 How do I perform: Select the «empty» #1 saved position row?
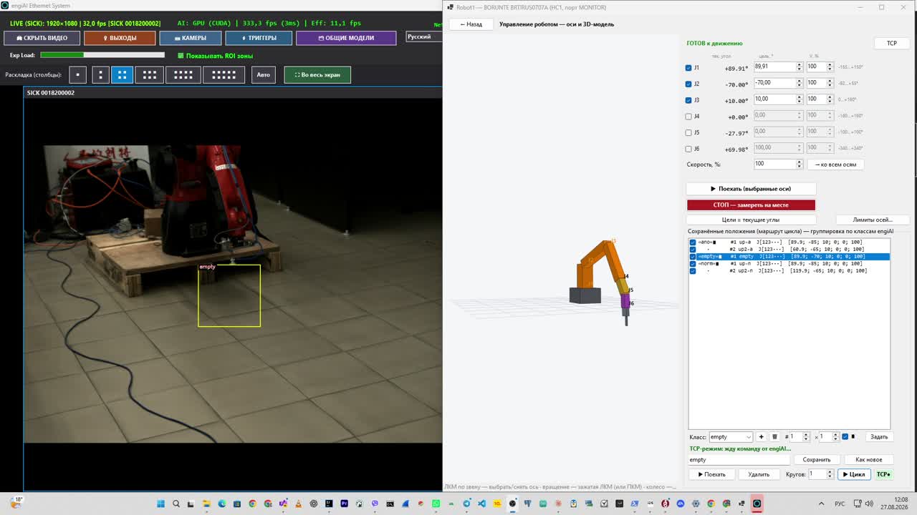click(x=789, y=256)
